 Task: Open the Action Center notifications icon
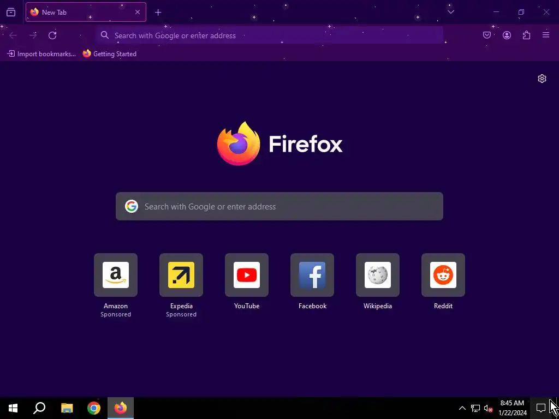coord(541,408)
